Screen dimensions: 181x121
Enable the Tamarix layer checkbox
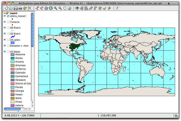(x=8, y=22)
